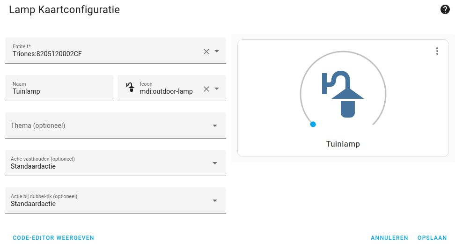455x252 pixels.
Task: Toggle the large Tuinlamp lamp icon
Action: click(x=343, y=94)
